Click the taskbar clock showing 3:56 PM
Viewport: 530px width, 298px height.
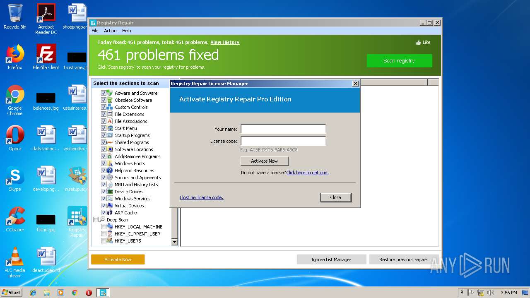pos(508,293)
